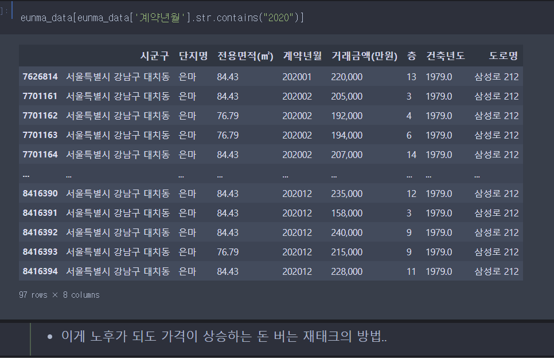Select row index 7701162
The height and width of the screenshot is (359, 554).
tap(40, 115)
